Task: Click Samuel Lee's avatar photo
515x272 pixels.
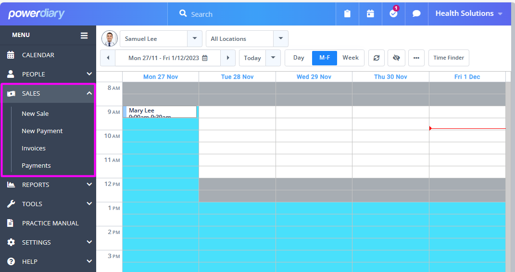Action: click(110, 39)
